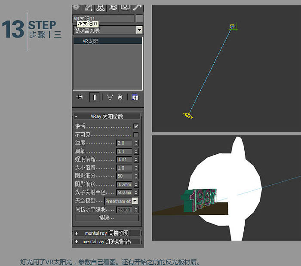Image resolution: width=301 pixels, height=266 pixels.
Task: Click Make Unique icon
Action: [110, 98]
